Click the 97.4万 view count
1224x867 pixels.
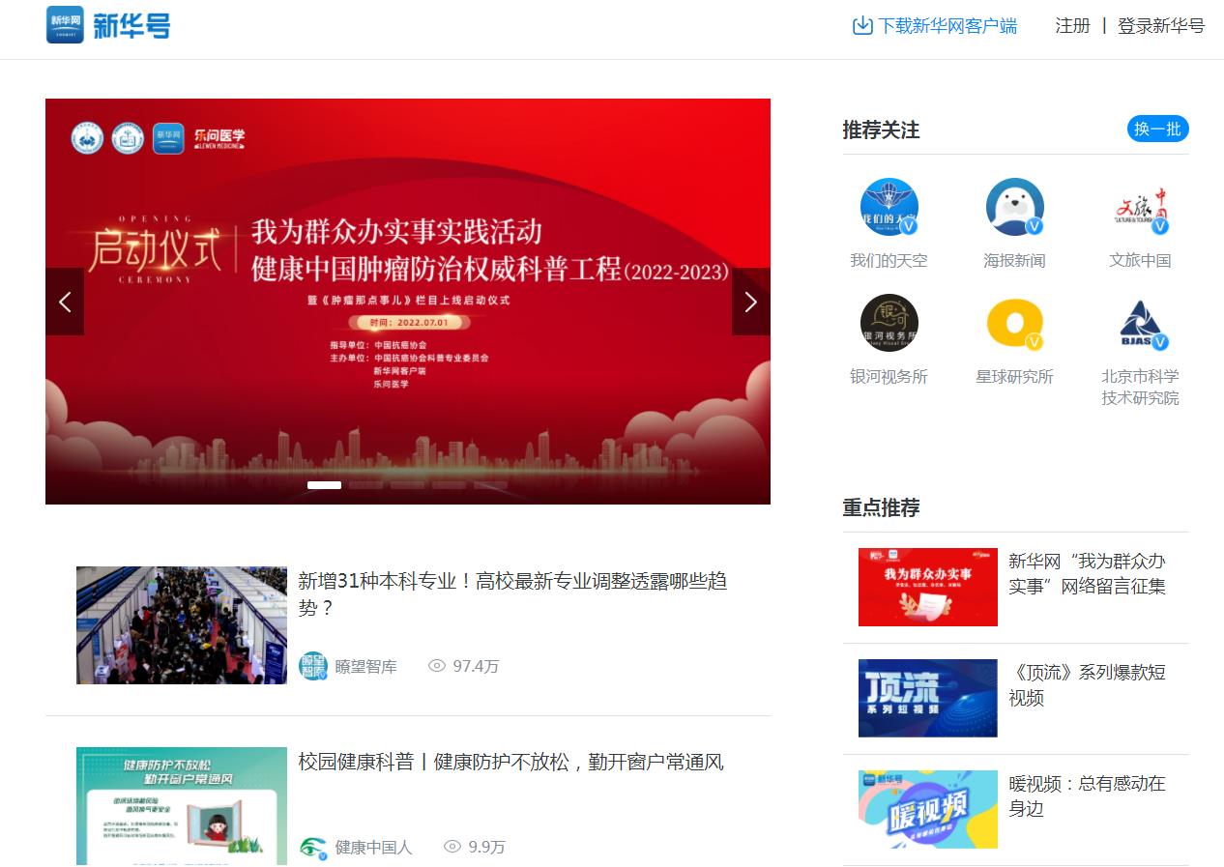[476, 667]
